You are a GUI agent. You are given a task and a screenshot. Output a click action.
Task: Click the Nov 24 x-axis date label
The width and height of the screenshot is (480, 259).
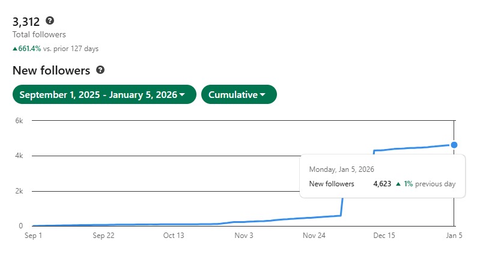coord(314,236)
